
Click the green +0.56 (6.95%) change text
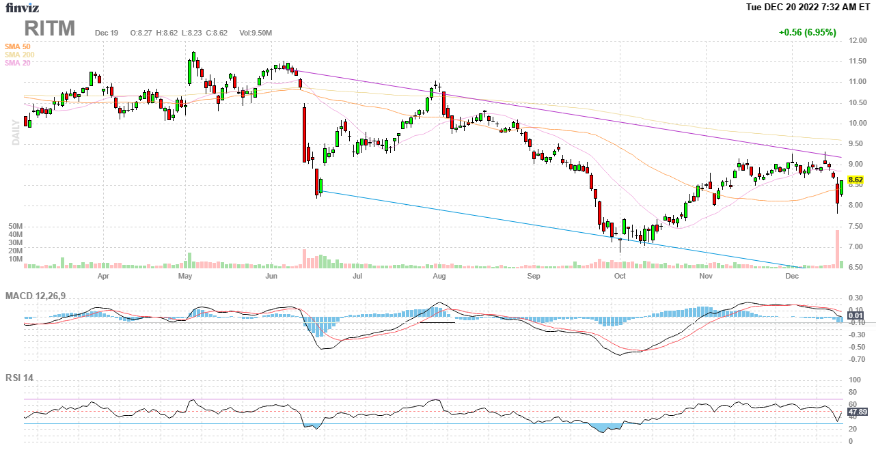[x=806, y=32]
